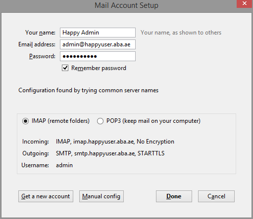Click the "Email address:" label
Viewport: 253px width, 219px height.
pos(37,44)
